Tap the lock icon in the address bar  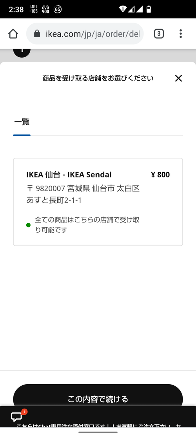click(x=37, y=34)
